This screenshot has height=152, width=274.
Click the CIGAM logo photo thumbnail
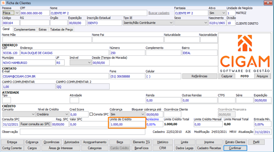(x=245, y=53)
